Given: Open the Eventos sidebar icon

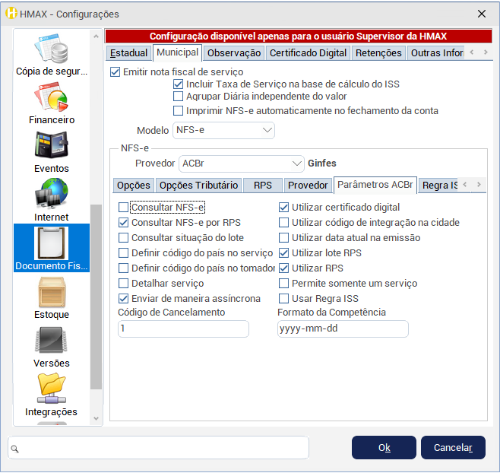Looking at the screenshot, I should pos(51,146).
